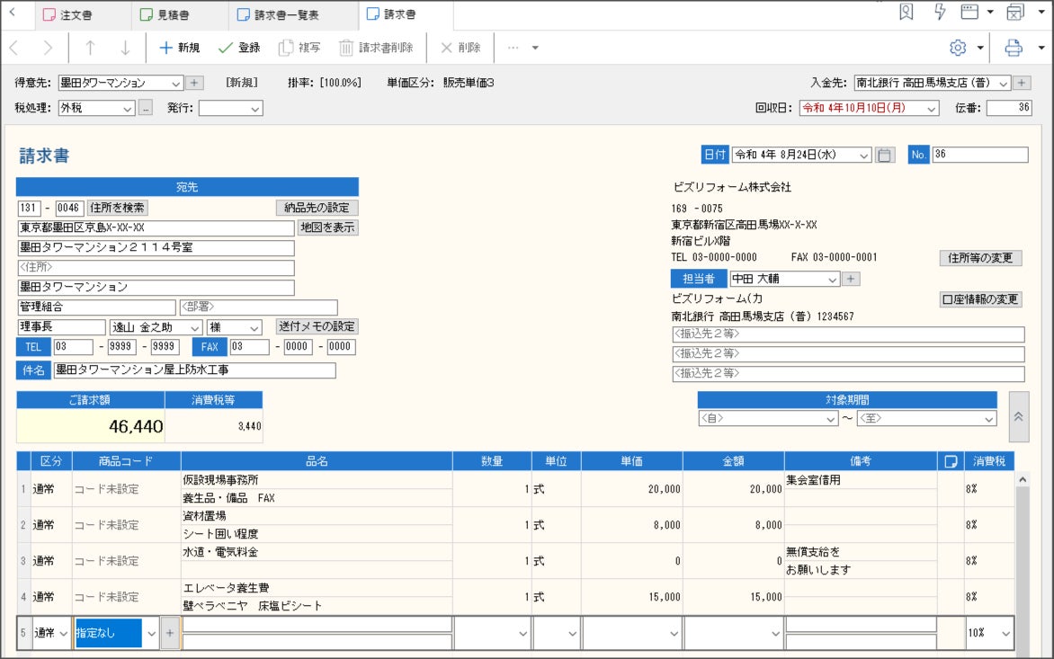Viewport: 1054px width, 659px height.
Task: Click the plus icon next to 得意先
Action: (195, 83)
